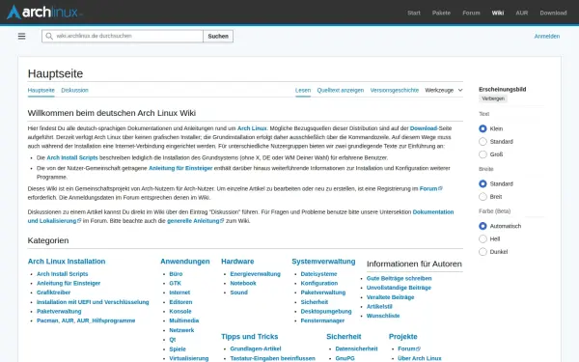This screenshot has width=579, height=362.
Task: Select the Groß text size radio
Action: click(x=482, y=154)
